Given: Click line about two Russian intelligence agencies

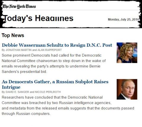Looking at the screenshot, I should click(x=57, y=103).
